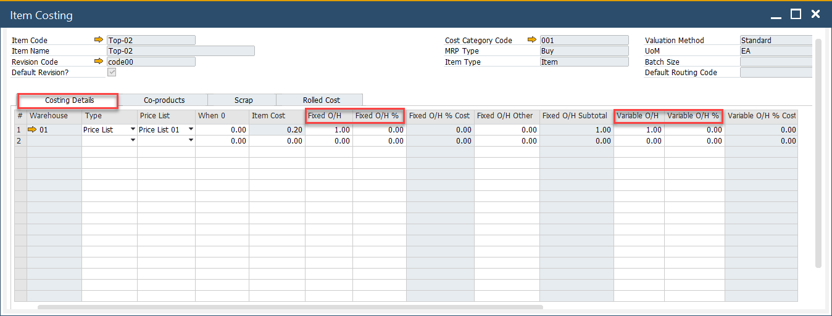Click the horizontal scrollbar thumb
Screen dimensions: 832x316
290,307
